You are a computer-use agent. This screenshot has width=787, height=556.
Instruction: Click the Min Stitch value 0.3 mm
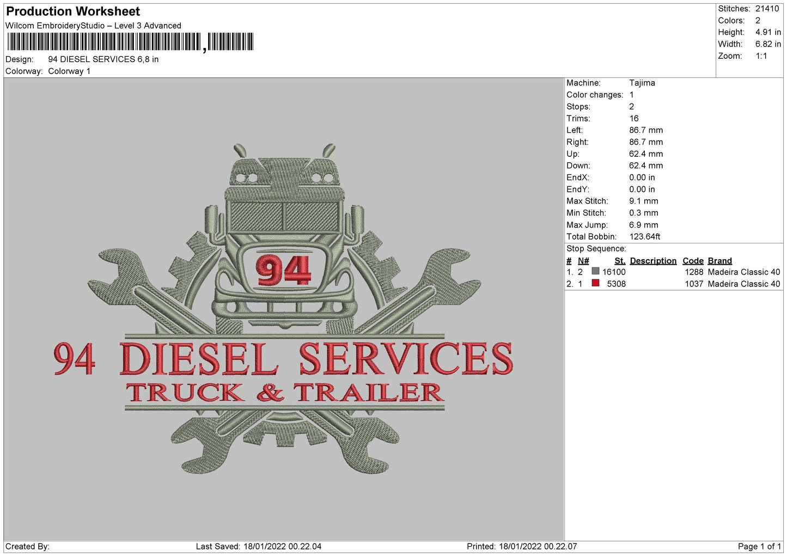[644, 213]
